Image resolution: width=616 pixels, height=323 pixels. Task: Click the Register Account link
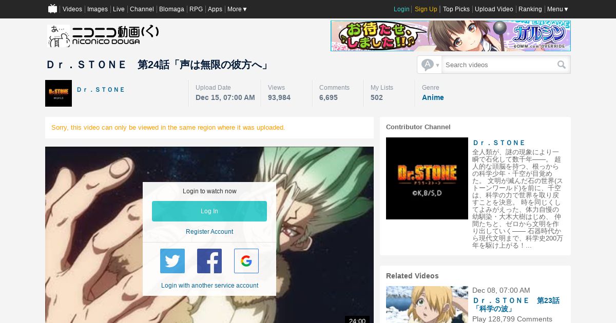[209, 232]
